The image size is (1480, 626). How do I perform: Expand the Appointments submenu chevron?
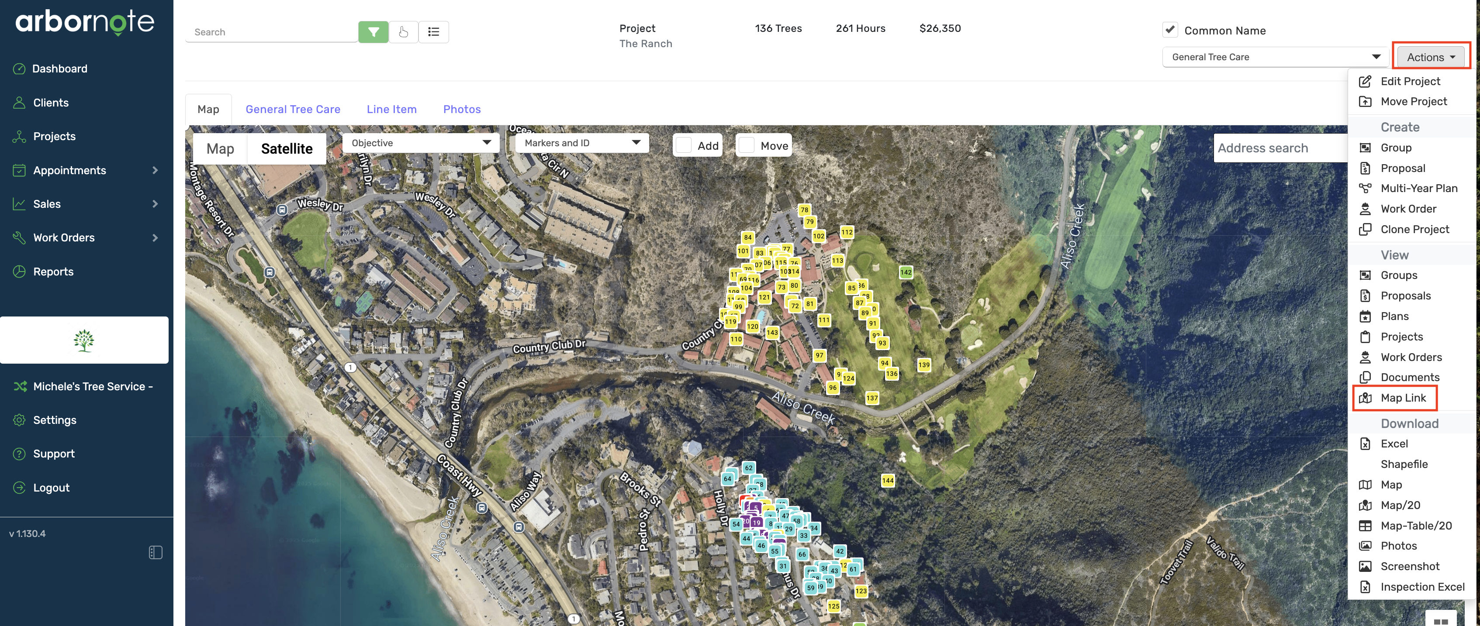coord(155,170)
